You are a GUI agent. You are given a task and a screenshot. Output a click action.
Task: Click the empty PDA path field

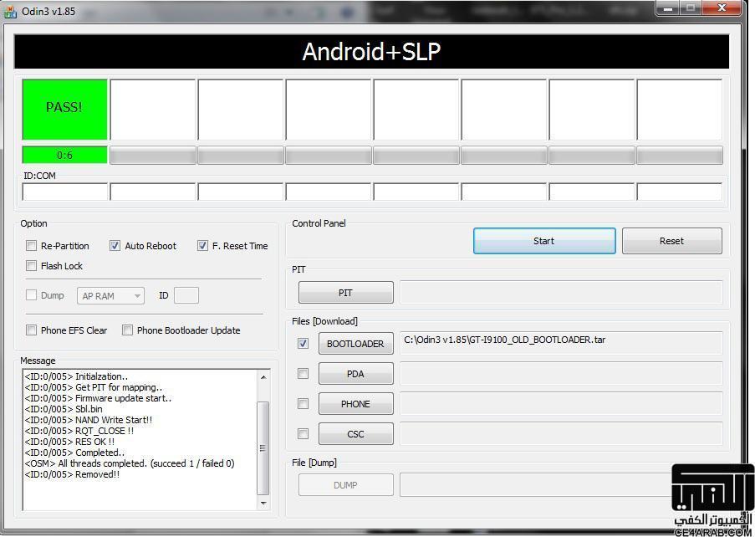[x=561, y=373]
